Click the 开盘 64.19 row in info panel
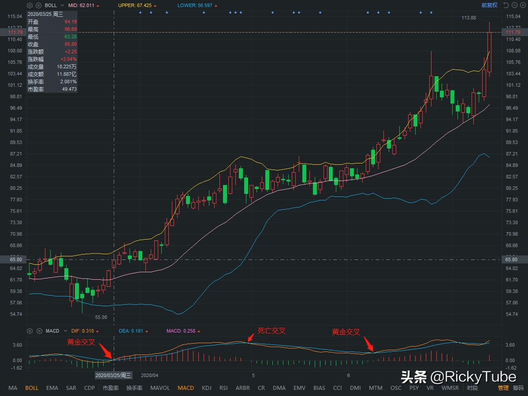 52,22
